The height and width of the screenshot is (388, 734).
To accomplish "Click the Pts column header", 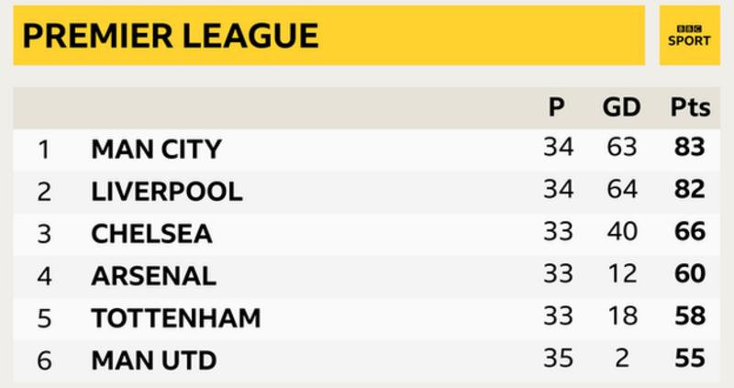I will (x=691, y=107).
